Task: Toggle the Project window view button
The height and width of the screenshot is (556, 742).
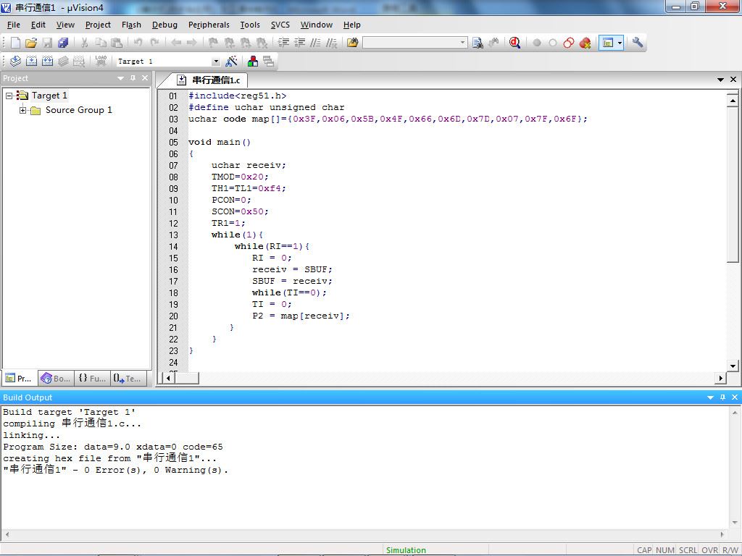Action: tap(608, 43)
